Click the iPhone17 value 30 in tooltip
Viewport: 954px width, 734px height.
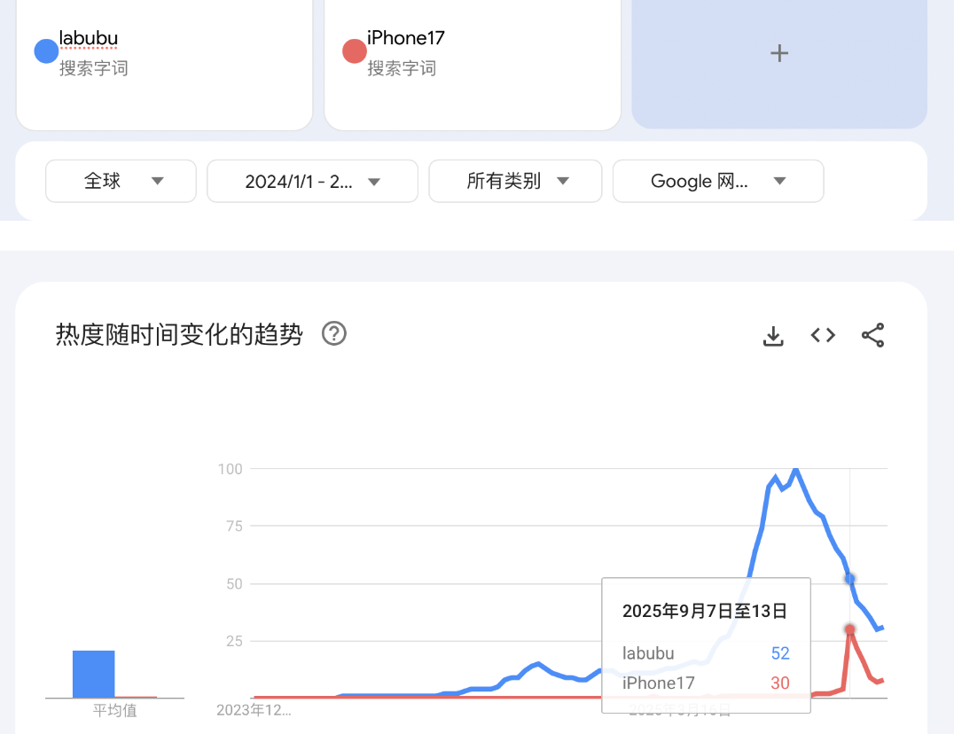click(x=779, y=683)
